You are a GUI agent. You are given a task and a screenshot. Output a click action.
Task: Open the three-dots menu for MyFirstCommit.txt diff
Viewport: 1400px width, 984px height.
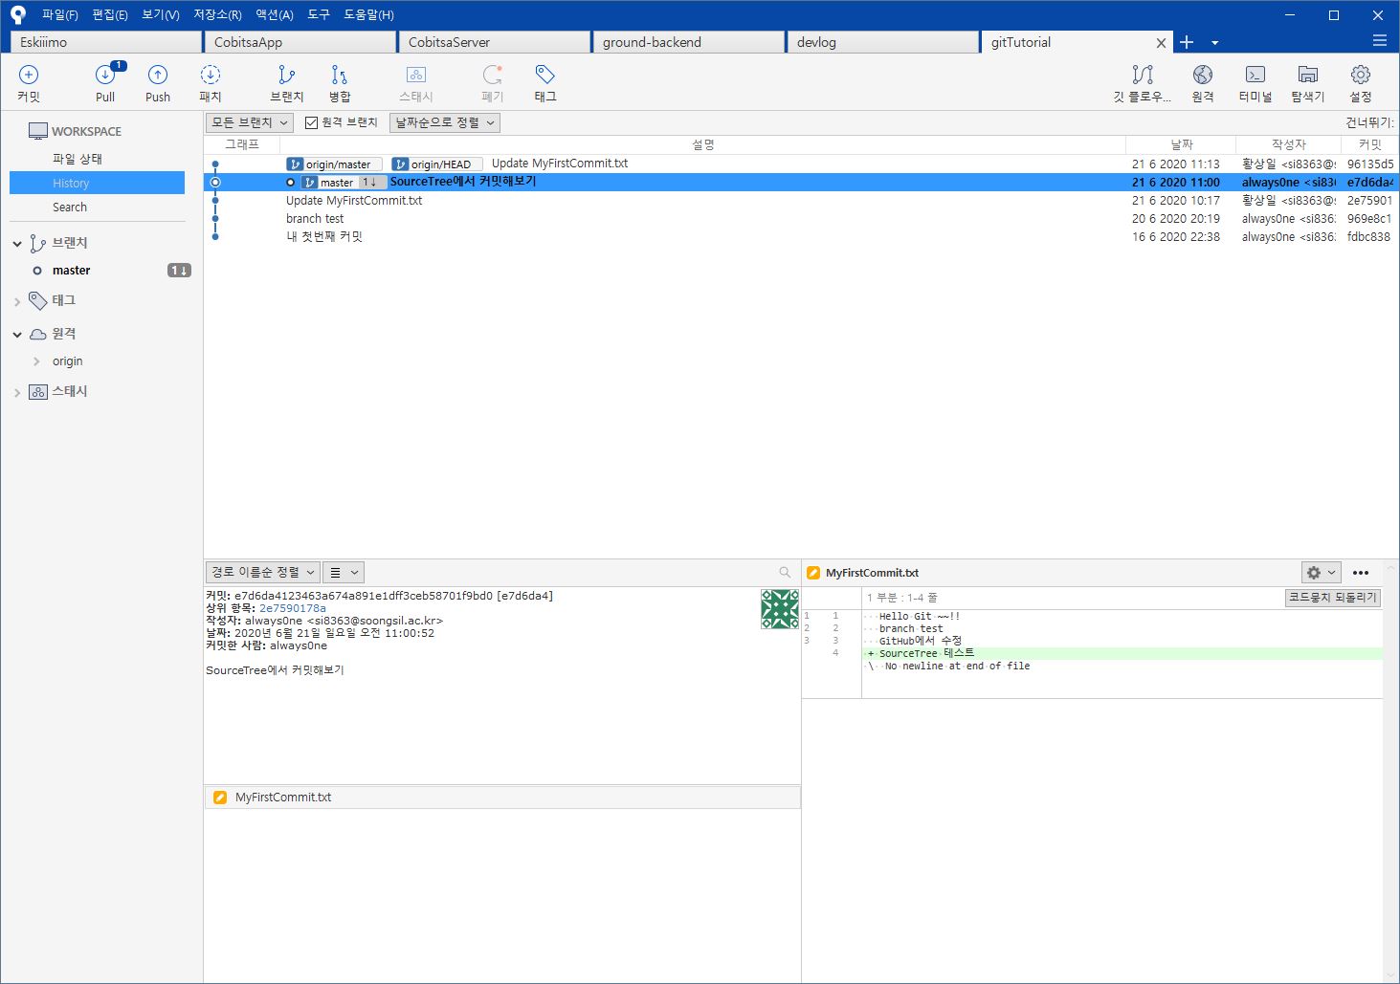click(x=1361, y=573)
